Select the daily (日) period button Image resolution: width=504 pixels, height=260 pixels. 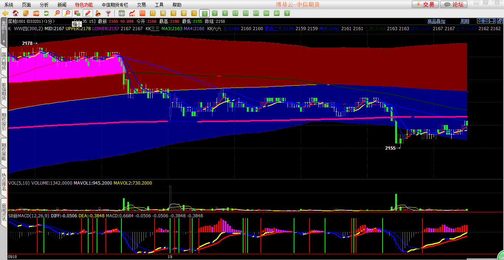(153, 13)
